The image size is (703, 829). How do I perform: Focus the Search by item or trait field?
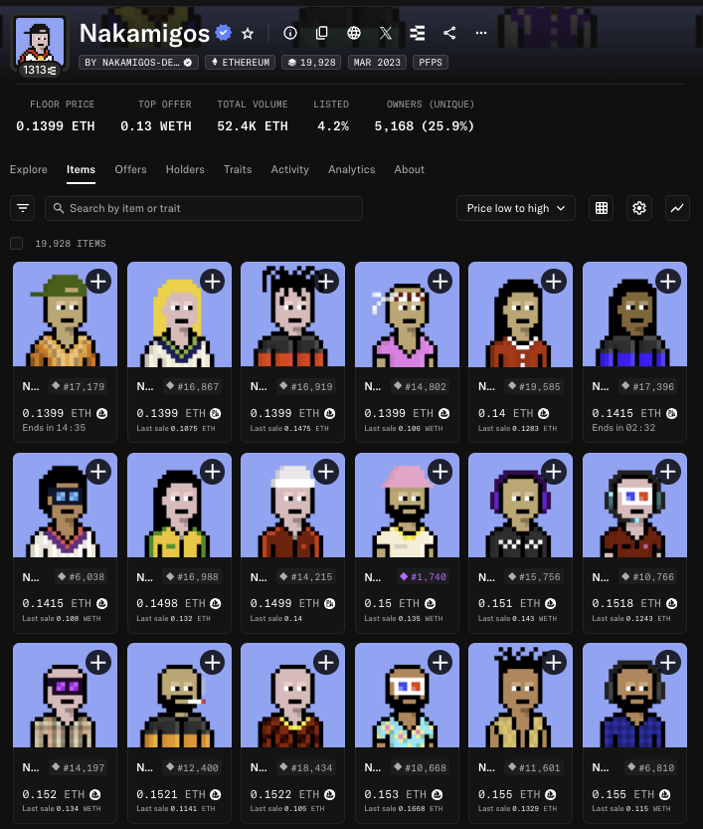tap(204, 208)
